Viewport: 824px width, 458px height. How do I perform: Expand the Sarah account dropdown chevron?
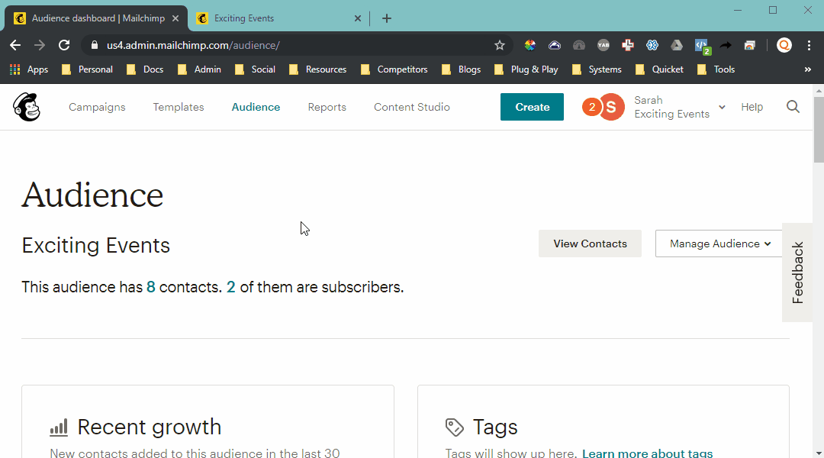[722, 107]
